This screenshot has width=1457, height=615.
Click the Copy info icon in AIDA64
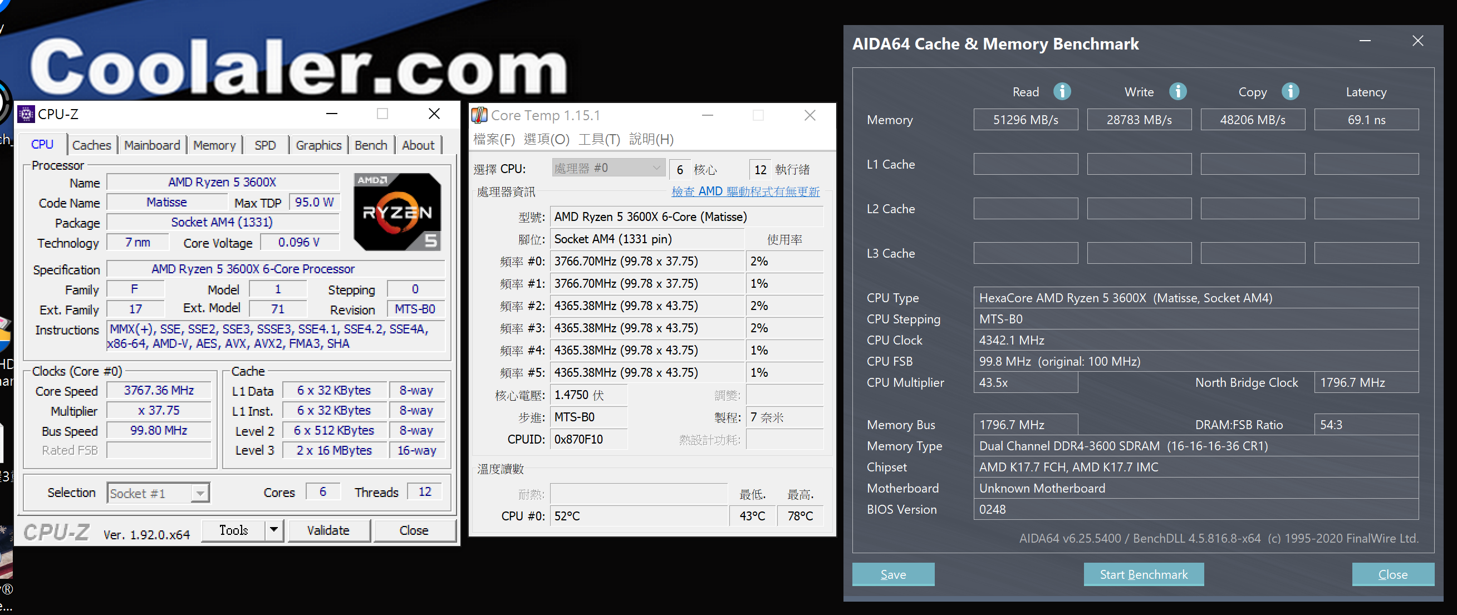click(x=1290, y=92)
